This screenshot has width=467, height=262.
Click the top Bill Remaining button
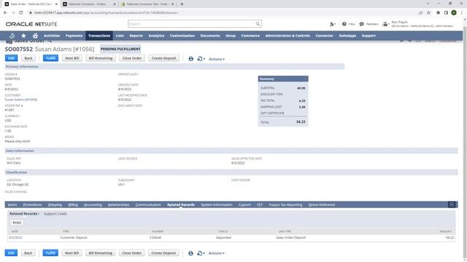101,58
